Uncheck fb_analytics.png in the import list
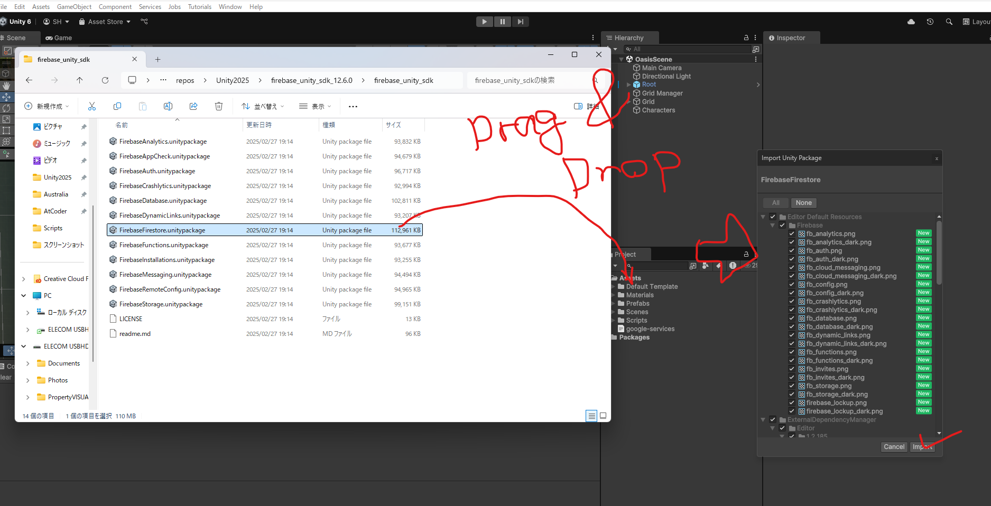991x506 pixels. [x=792, y=233]
